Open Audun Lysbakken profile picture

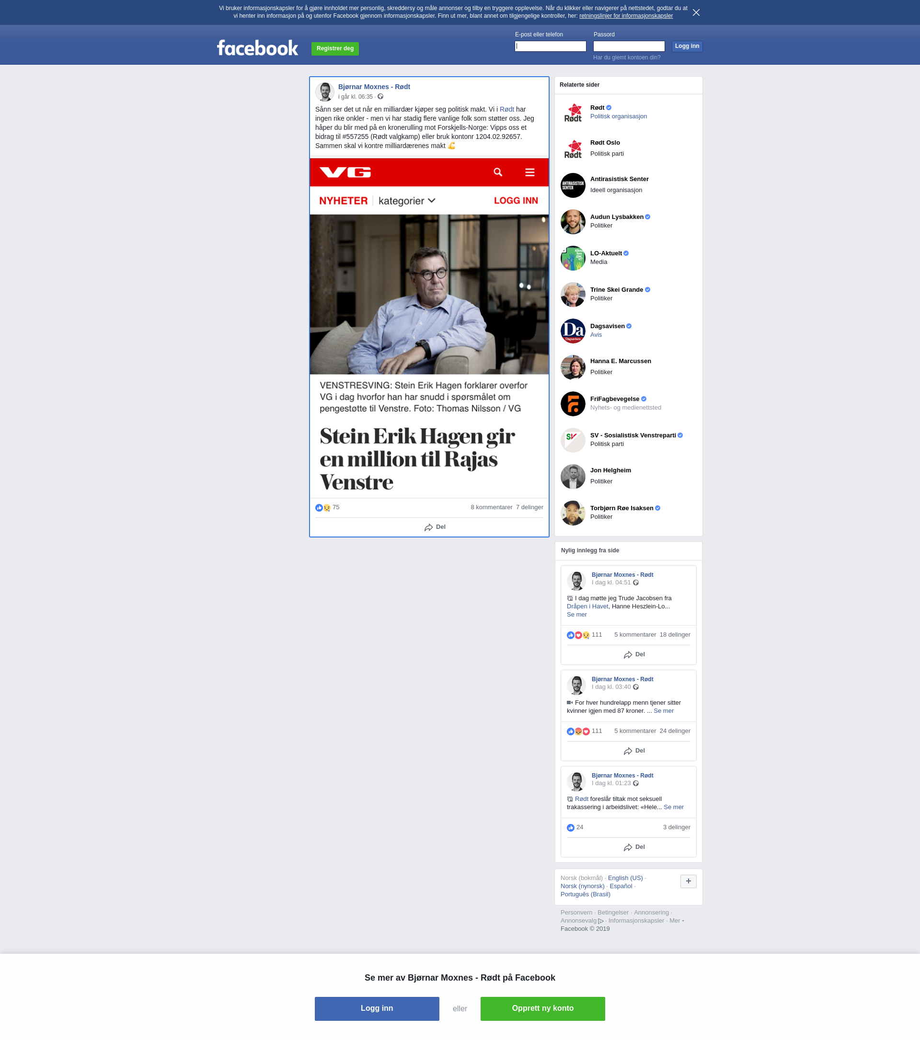573,222
